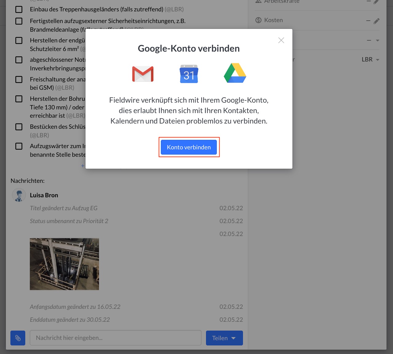Close the Google-Konto verbinden dialog
The width and height of the screenshot is (393, 354).
coord(281,40)
